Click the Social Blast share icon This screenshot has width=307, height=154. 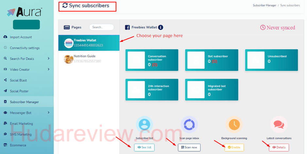click(6, 80)
